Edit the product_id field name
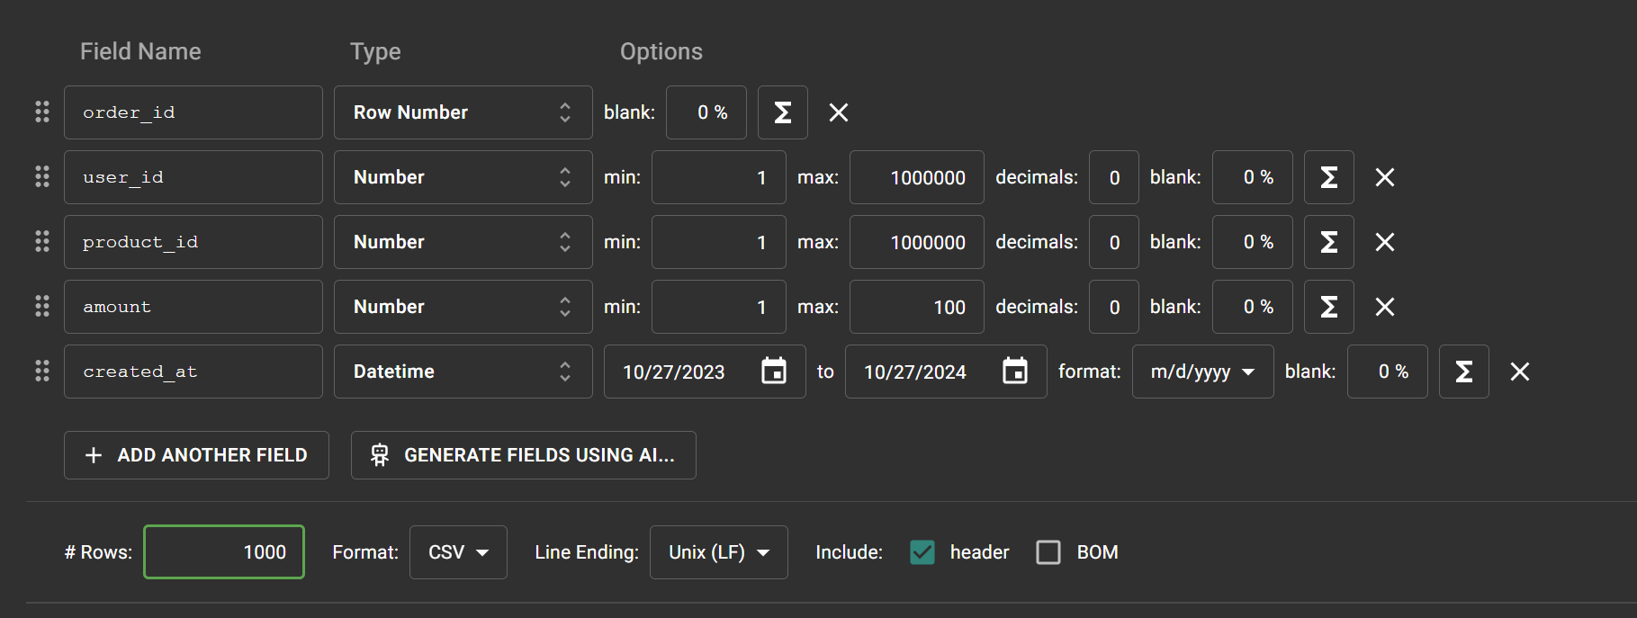 coord(193,242)
